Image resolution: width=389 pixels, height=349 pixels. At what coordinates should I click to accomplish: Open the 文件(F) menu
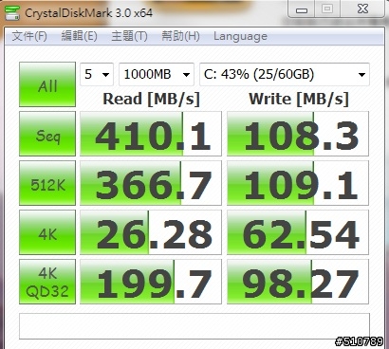29,36
